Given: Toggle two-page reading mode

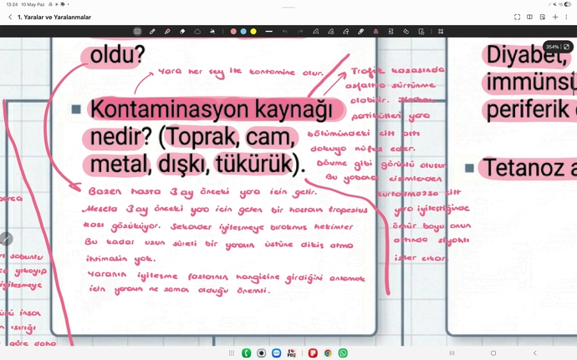Looking at the screenshot, I should pyautogui.click(x=529, y=17).
